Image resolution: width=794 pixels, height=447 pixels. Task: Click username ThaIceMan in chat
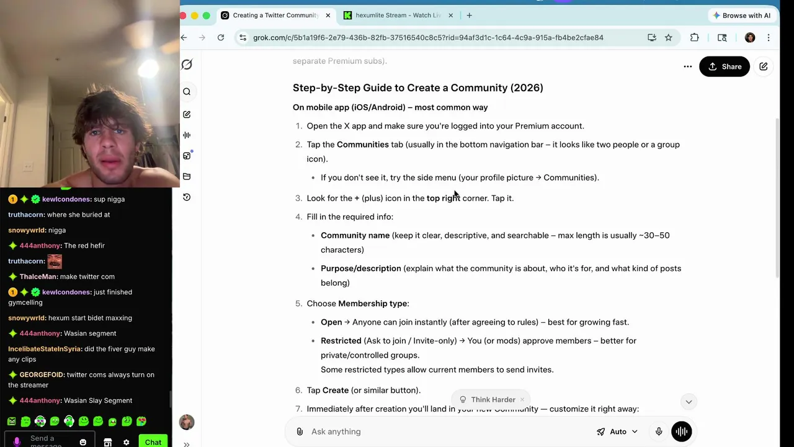pyautogui.click(x=38, y=277)
